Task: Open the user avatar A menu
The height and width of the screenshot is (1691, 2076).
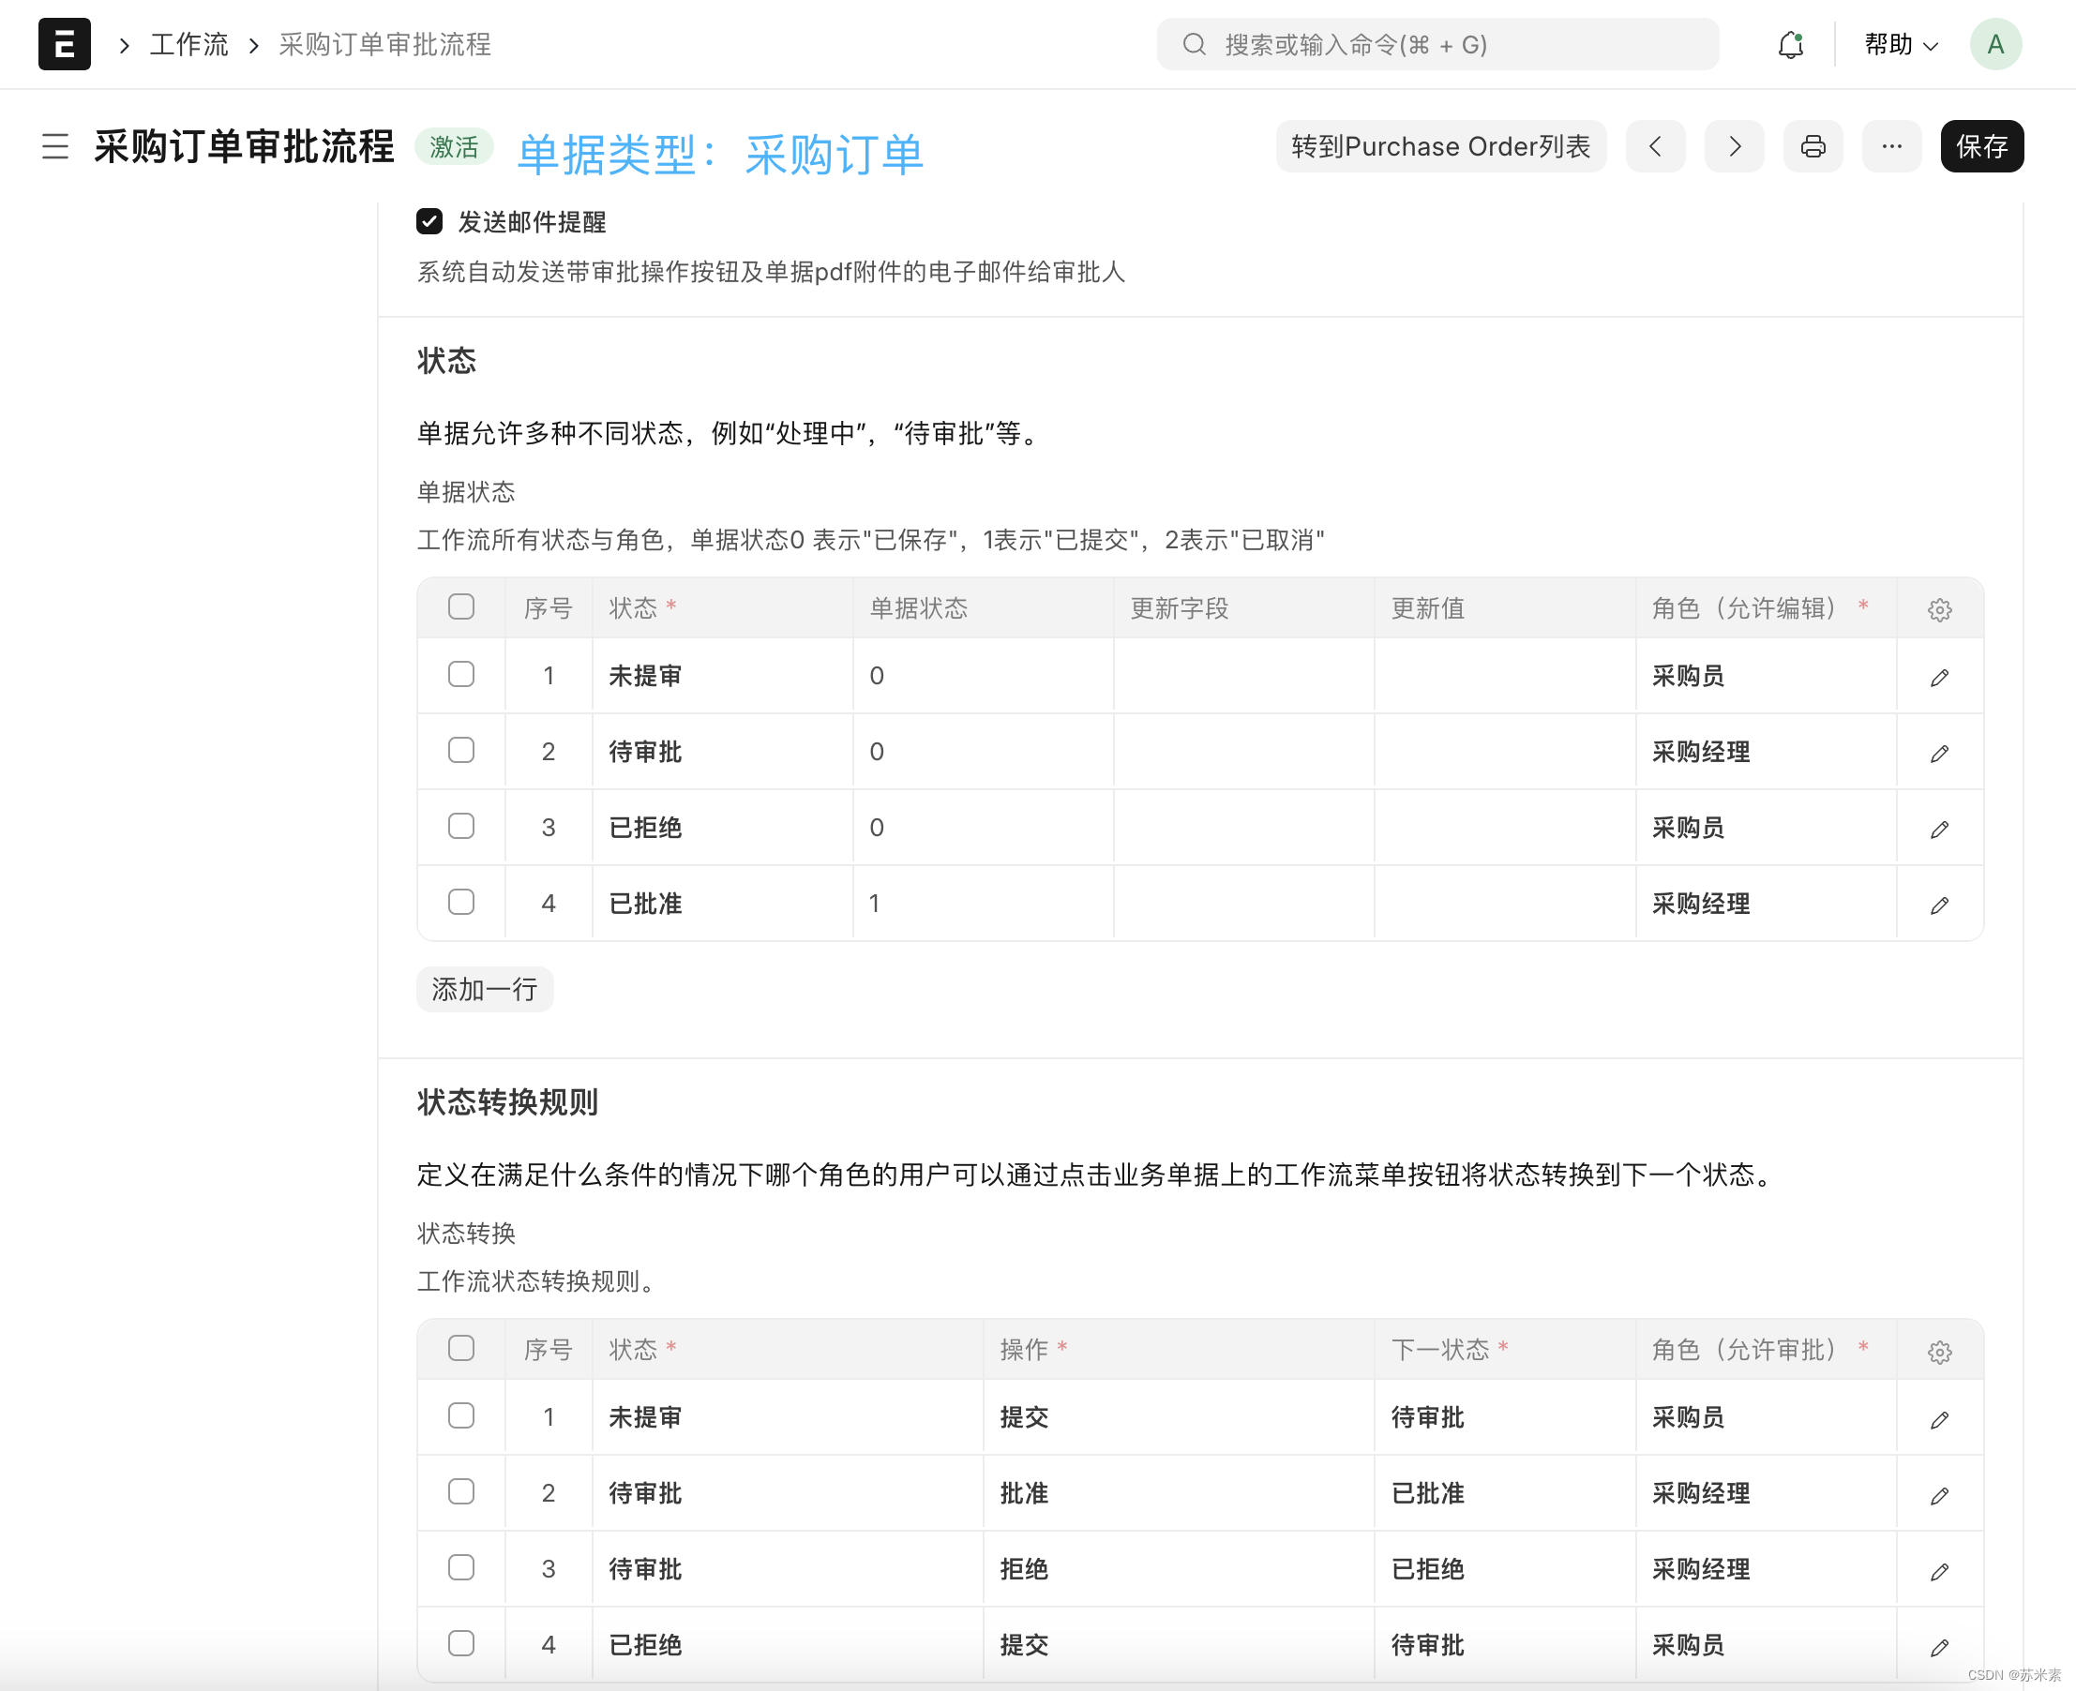Action: (x=1994, y=45)
